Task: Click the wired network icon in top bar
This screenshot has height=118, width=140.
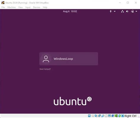Action: click(x=122, y=12)
